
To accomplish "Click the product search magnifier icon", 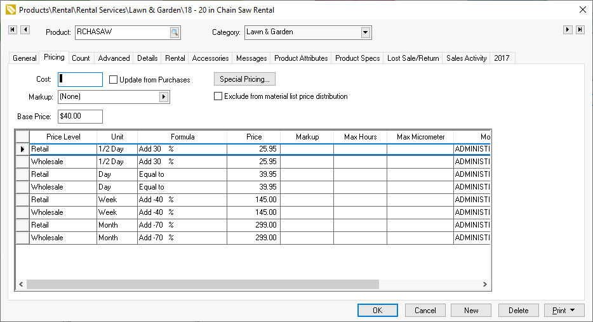I will [x=175, y=32].
